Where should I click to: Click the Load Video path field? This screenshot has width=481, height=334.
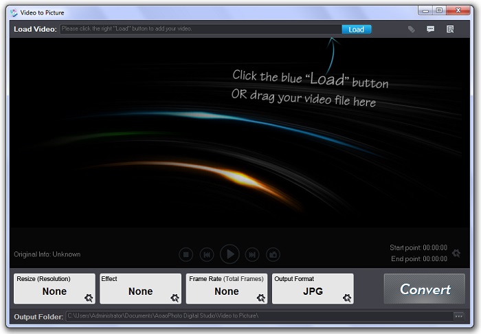click(x=201, y=29)
